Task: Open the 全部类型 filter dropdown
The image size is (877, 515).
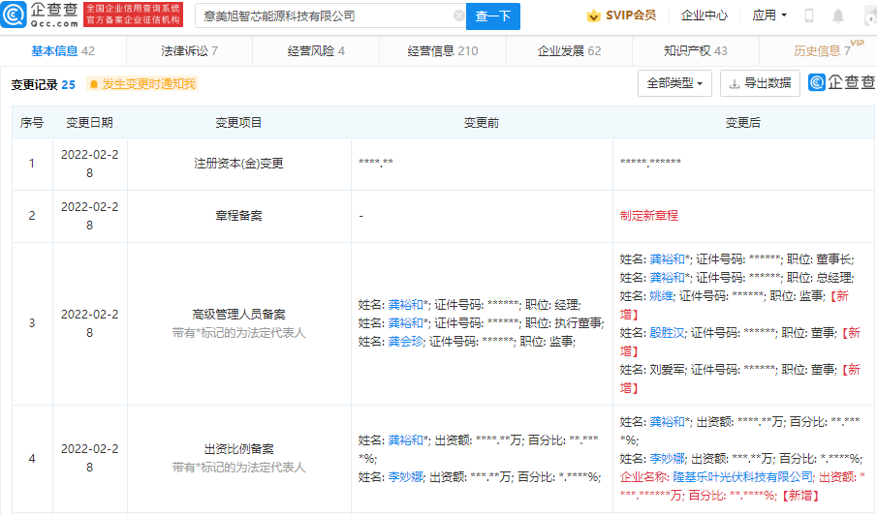Action: click(x=674, y=83)
